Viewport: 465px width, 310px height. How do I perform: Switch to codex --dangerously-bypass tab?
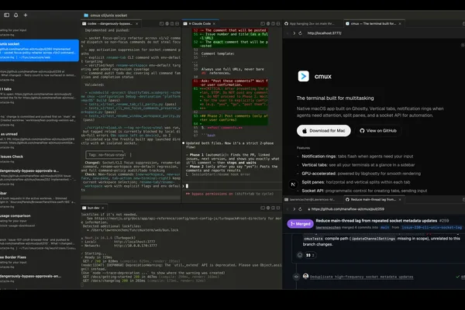(x=110, y=24)
